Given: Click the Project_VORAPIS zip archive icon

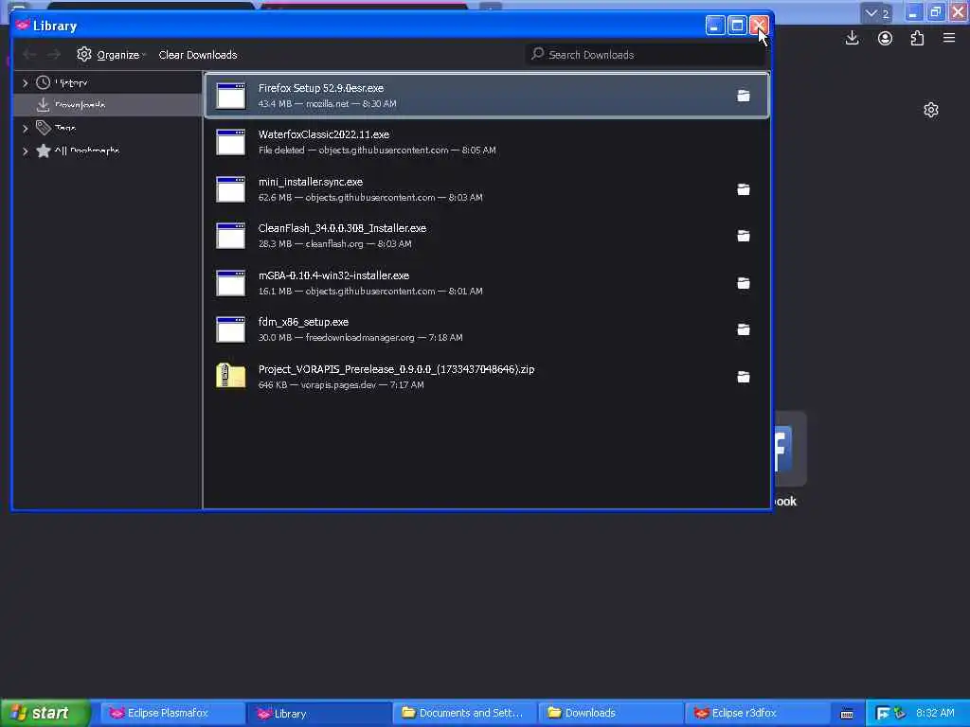Looking at the screenshot, I should tap(231, 376).
